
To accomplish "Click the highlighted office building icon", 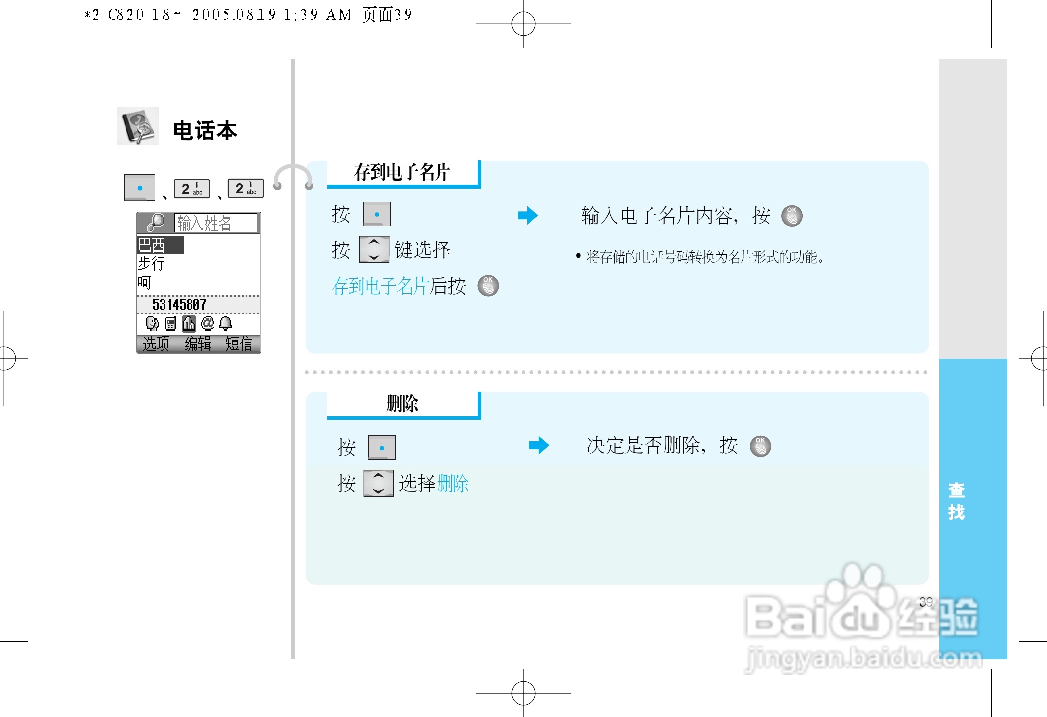I will pos(189,324).
